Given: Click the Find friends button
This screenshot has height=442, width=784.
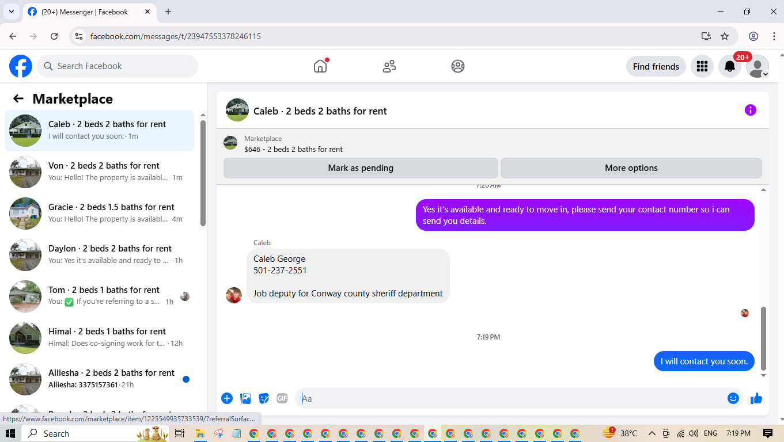Looking at the screenshot, I should tap(656, 66).
